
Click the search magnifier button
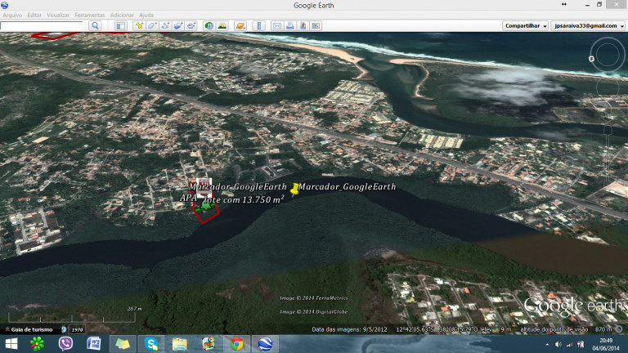(x=95, y=25)
